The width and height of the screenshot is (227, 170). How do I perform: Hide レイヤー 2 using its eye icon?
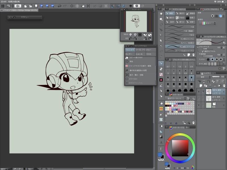(199, 91)
